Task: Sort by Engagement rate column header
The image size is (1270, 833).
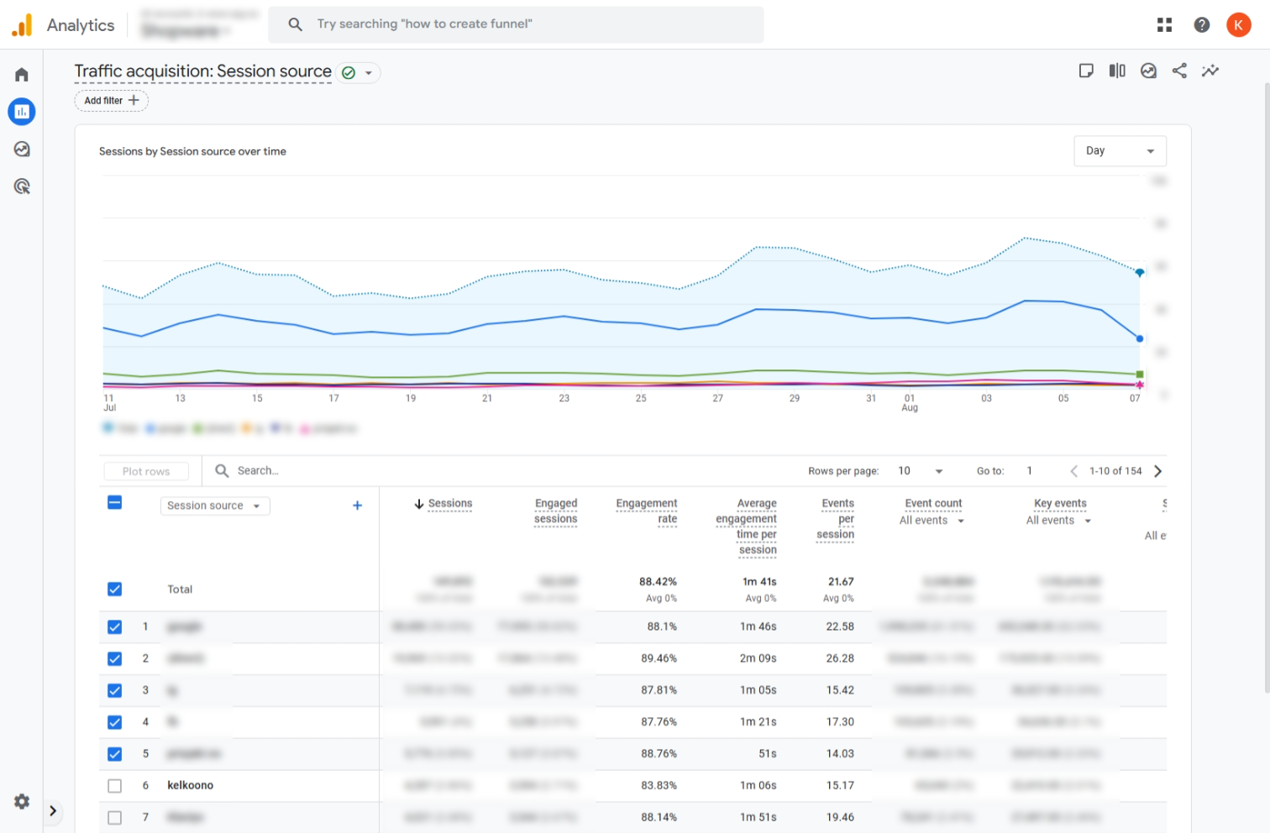Action: [647, 511]
